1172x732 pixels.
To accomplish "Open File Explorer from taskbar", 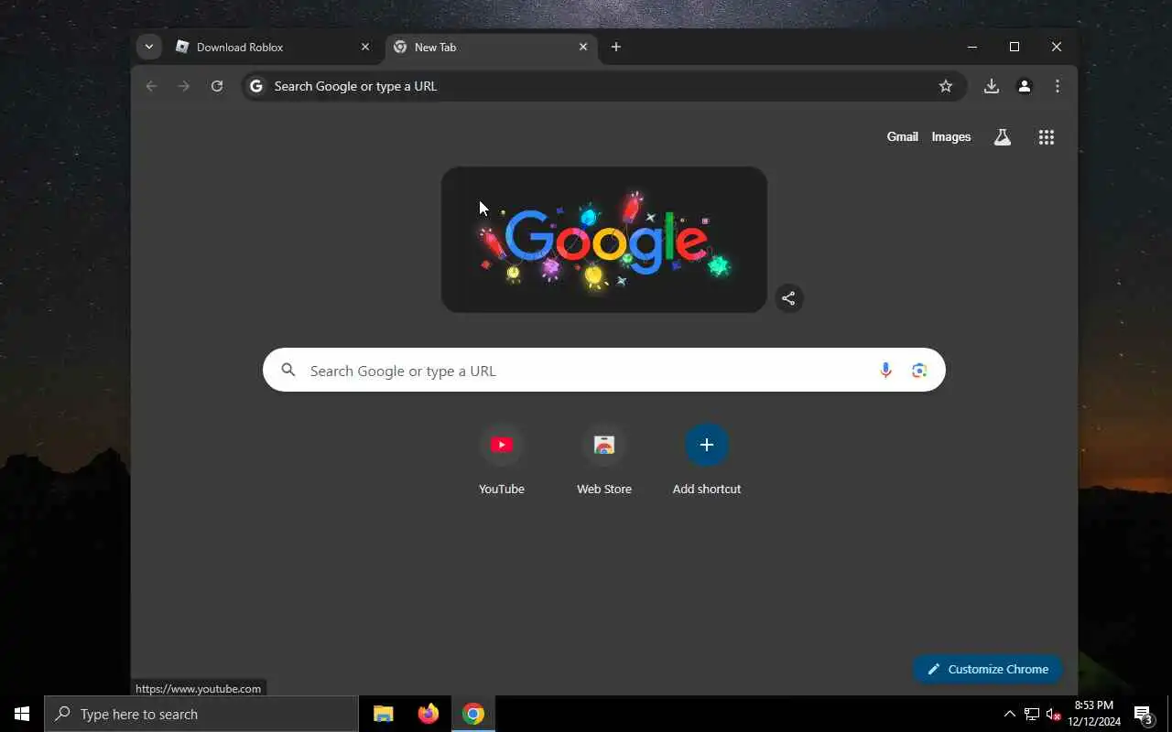I will 384,714.
